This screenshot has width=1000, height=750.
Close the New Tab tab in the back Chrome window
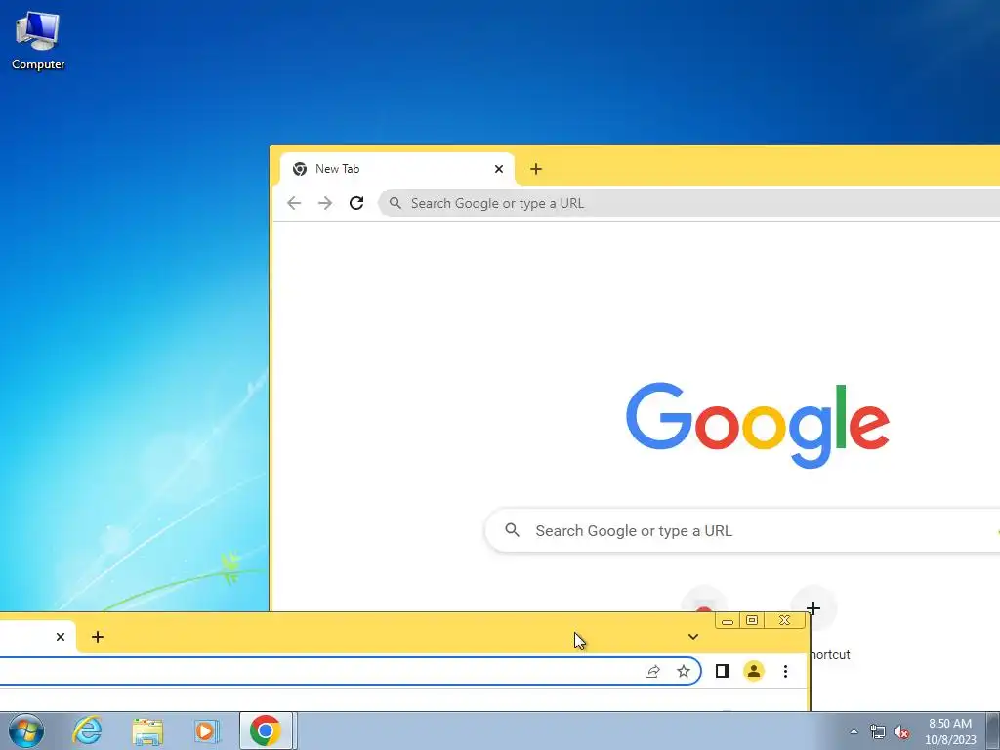499,169
